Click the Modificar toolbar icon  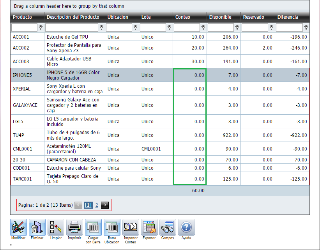18,227
